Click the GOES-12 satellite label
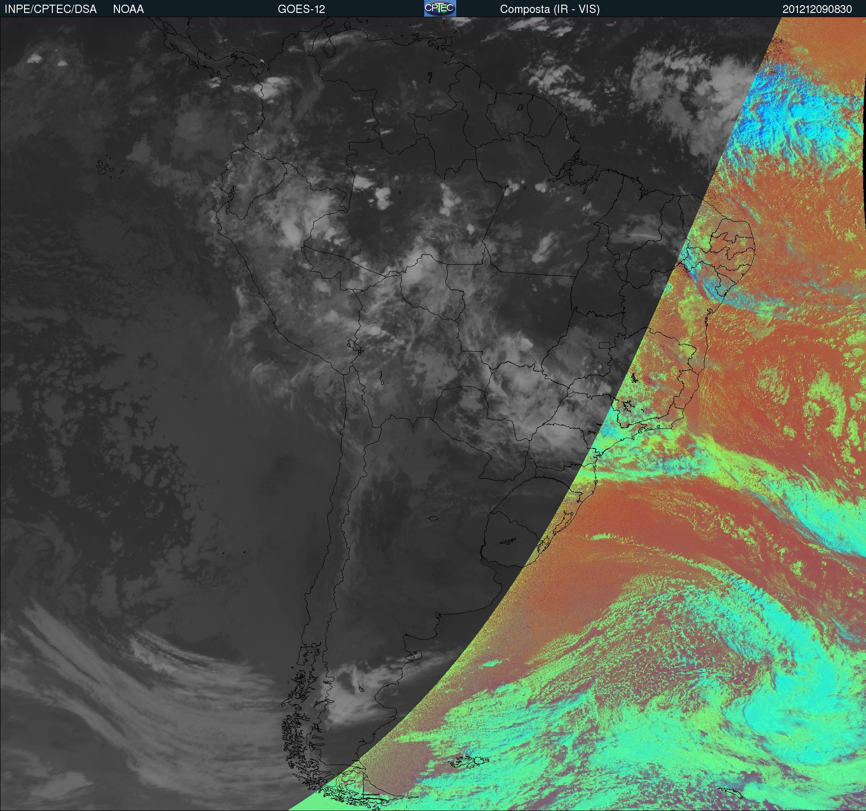The width and height of the screenshot is (866, 811). click(301, 9)
